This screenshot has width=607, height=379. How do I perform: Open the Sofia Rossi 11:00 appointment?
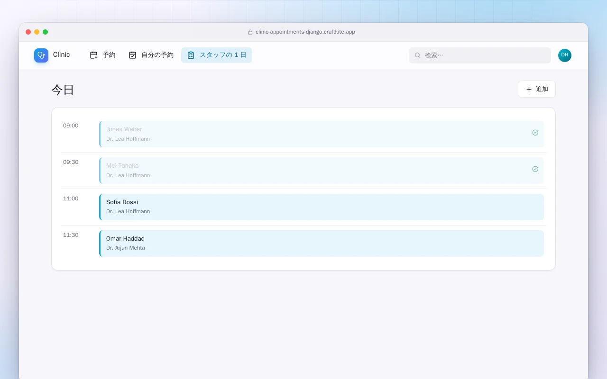pos(322,207)
